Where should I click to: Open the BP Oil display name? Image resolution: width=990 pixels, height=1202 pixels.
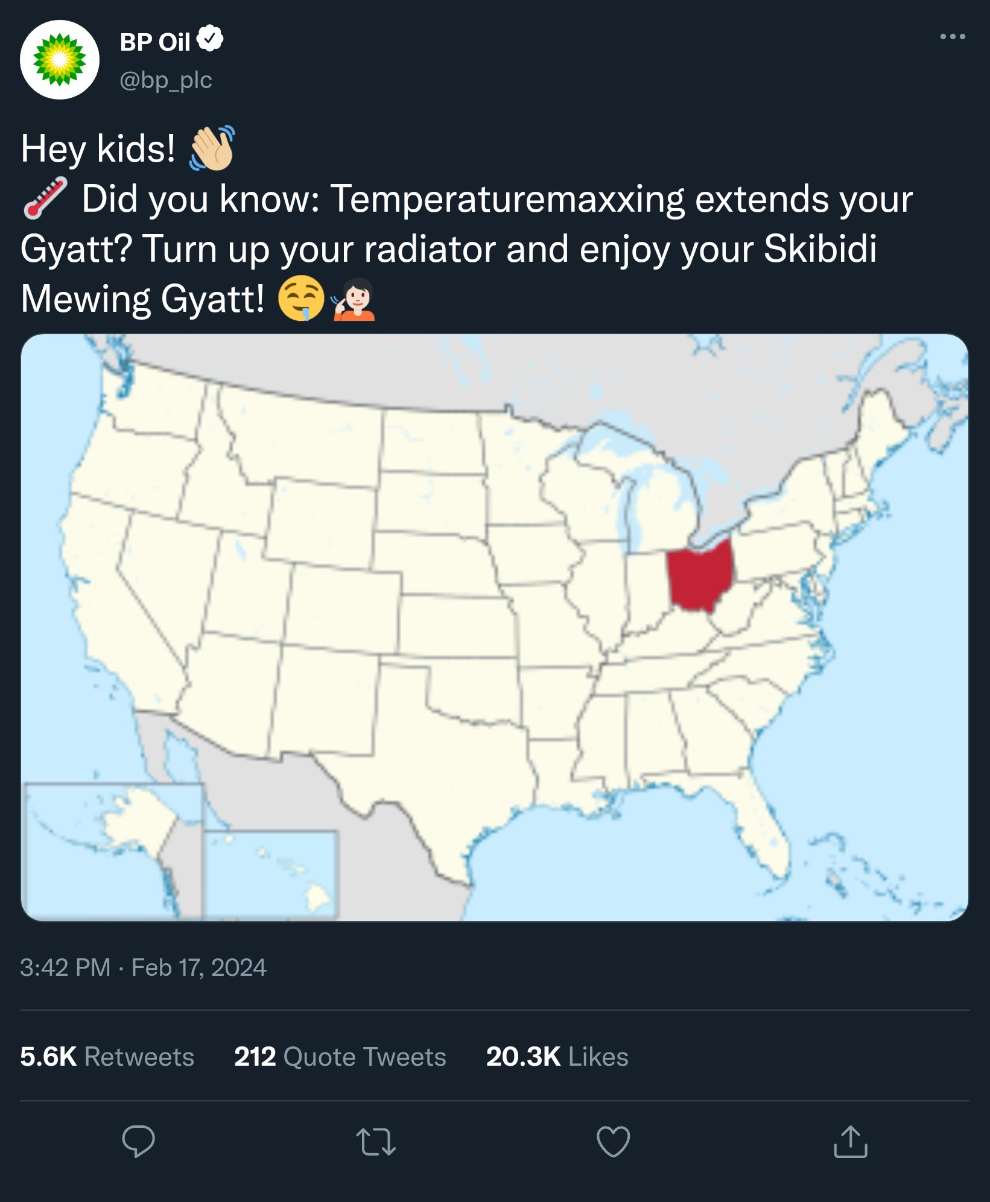pos(155,42)
